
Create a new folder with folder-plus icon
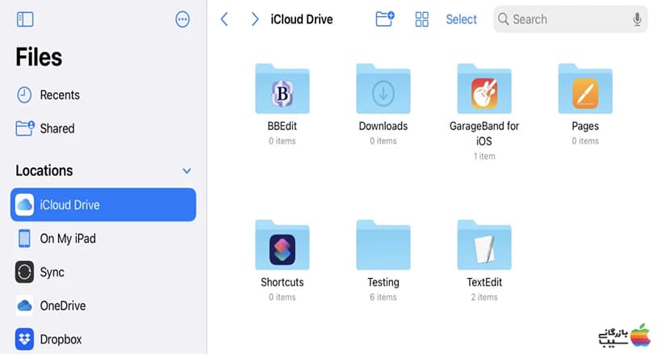coord(384,19)
